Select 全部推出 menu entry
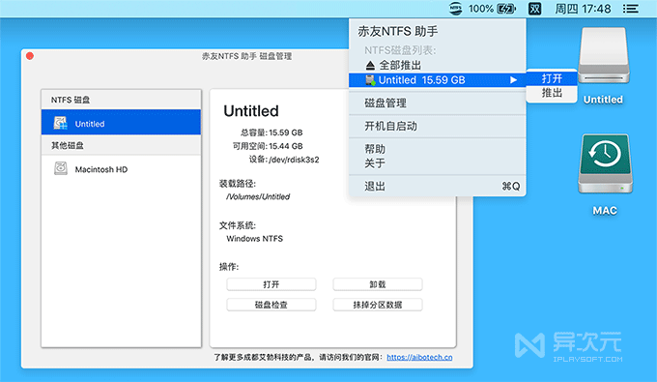 pyautogui.click(x=437, y=66)
